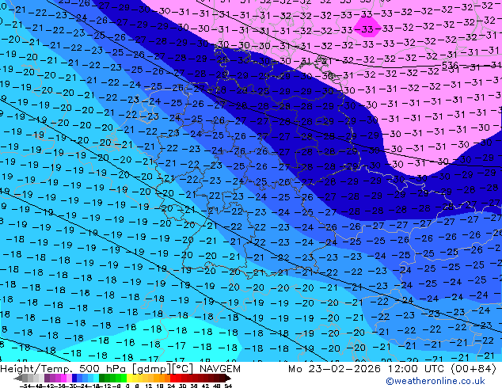
Task: Click the NAVGEM model name label
Action: (219, 369)
